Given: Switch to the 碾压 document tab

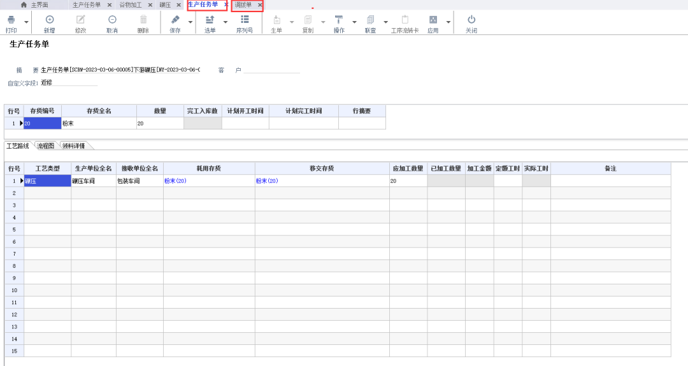Looking at the screenshot, I should tap(166, 5).
